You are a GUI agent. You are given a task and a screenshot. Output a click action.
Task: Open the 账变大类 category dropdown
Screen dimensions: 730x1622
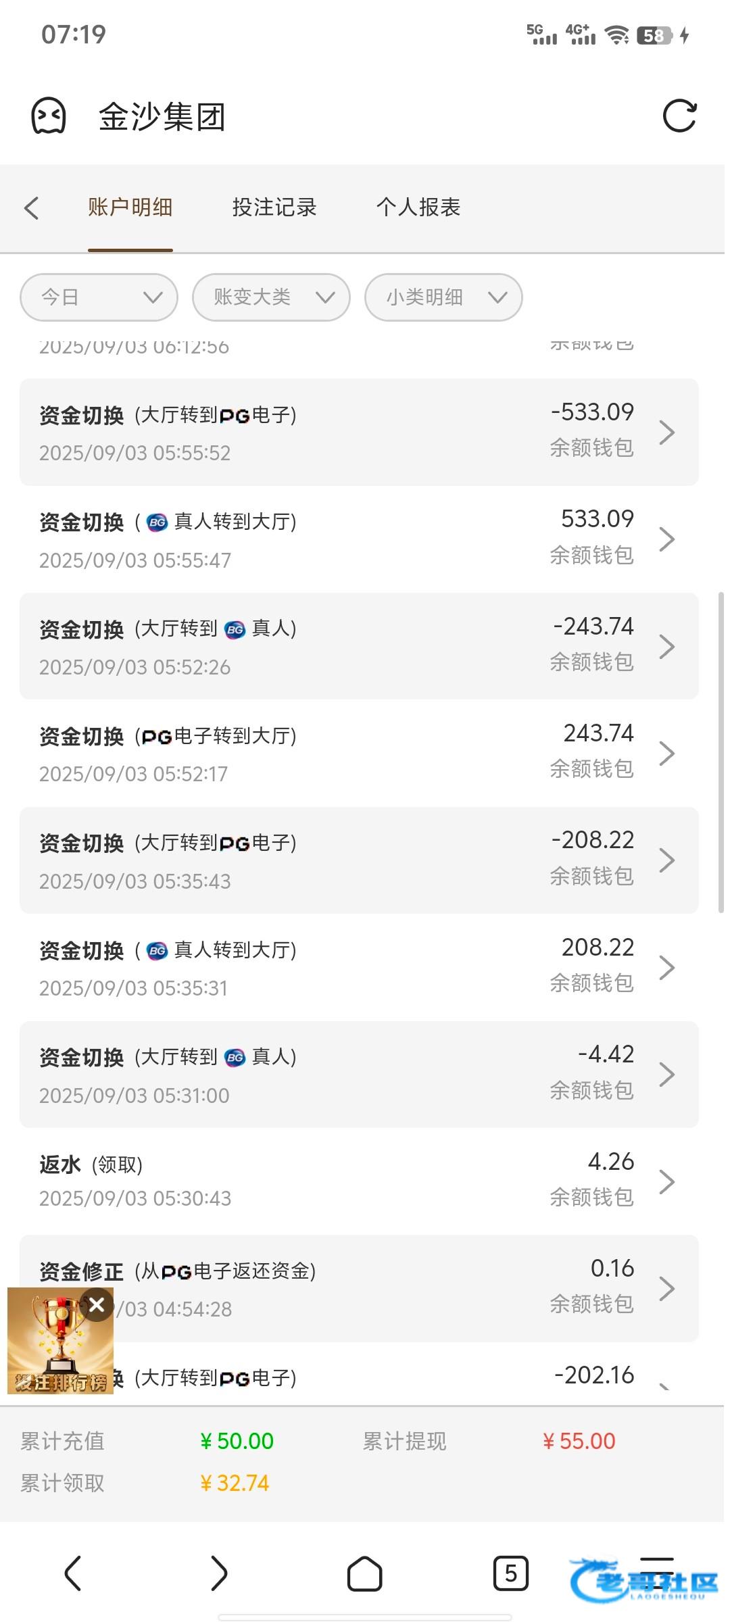271,297
